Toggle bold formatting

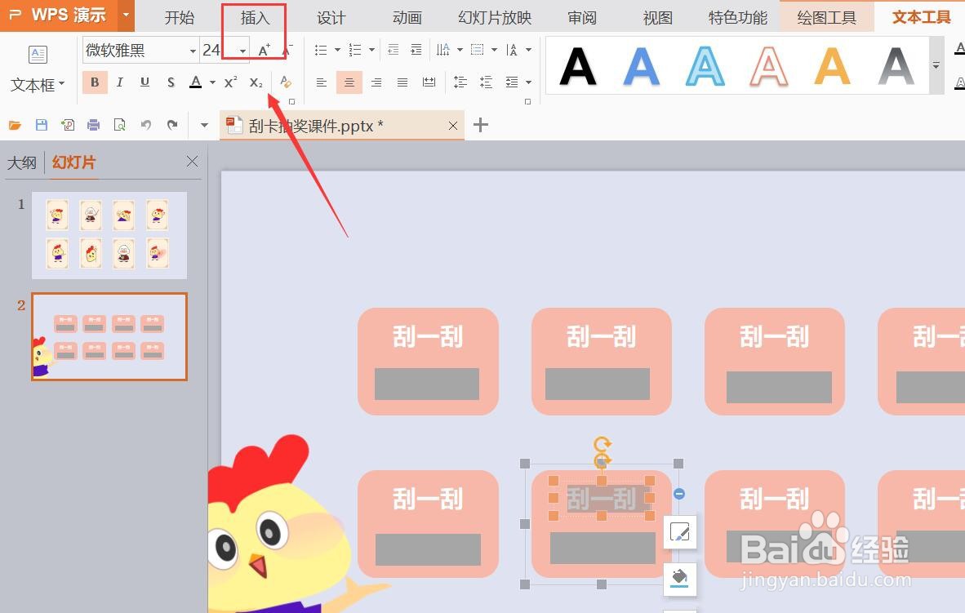tap(95, 82)
